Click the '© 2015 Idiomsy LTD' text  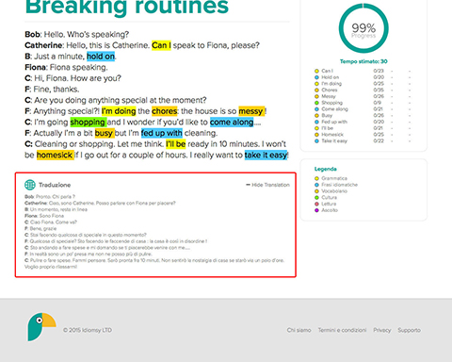(88, 330)
